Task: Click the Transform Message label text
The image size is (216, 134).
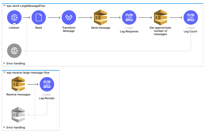Action: point(69,29)
